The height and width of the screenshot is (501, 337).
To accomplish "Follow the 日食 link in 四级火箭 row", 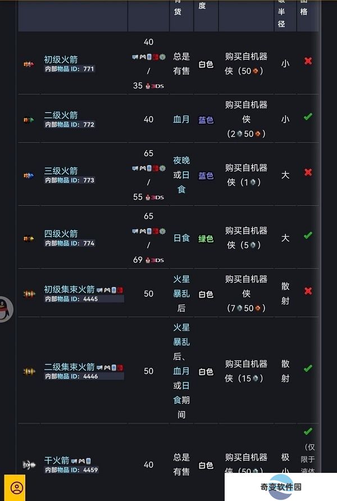I will tap(181, 238).
